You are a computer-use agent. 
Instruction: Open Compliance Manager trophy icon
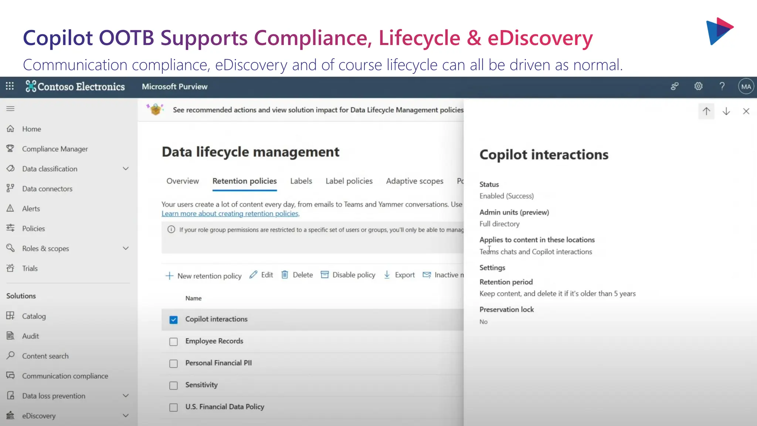[10, 149]
